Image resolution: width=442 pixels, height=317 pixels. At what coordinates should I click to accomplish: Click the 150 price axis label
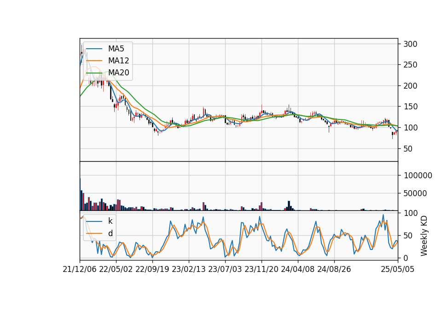click(410, 107)
